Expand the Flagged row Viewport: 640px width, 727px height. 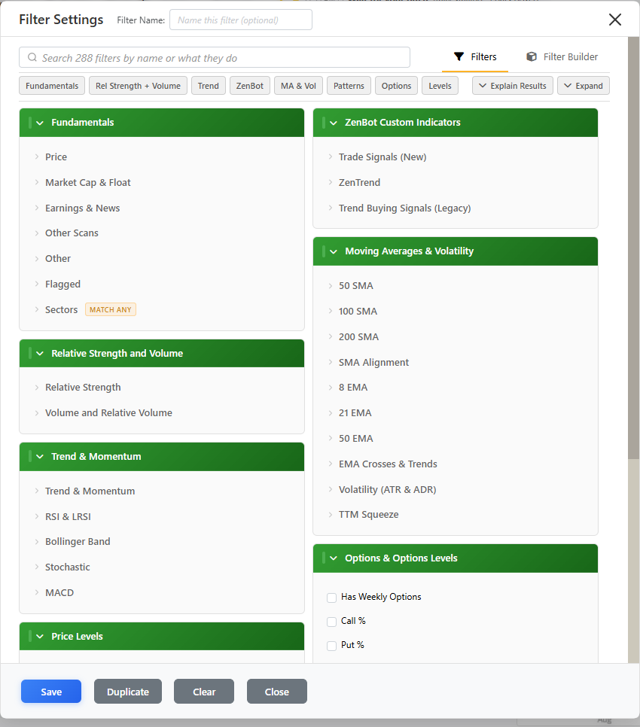pyautogui.click(x=162, y=284)
